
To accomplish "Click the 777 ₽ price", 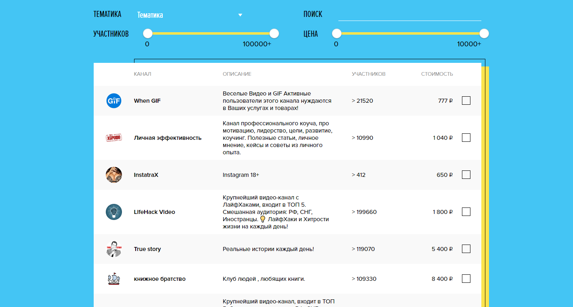I will coord(445,101).
